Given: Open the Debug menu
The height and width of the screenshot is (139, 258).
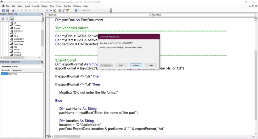Looking at the screenshot, I should (44, 6).
